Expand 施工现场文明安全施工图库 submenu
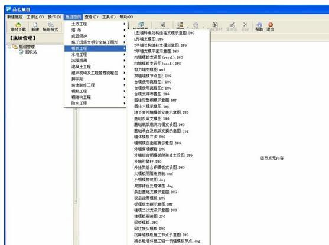Screen dimensions: 329x245 95,42
